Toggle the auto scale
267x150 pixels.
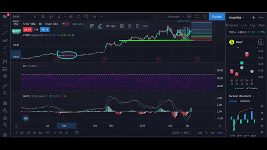pyautogui.click(x=220, y=133)
